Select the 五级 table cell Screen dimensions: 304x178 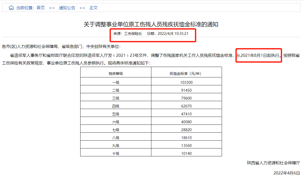coord(116,113)
